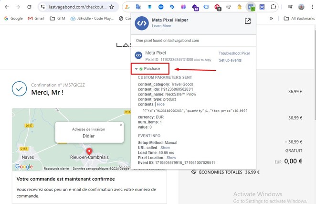Click the currency EUR row
The width and height of the screenshot is (316, 204).
pyautogui.click(x=151, y=117)
